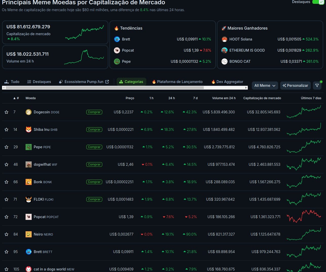Select the Categorias tab
Viewport: 326px width, 272px height.
(x=131, y=82)
